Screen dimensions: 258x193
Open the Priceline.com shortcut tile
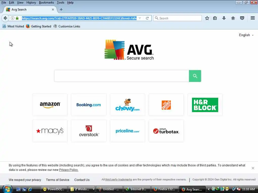(127, 131)
